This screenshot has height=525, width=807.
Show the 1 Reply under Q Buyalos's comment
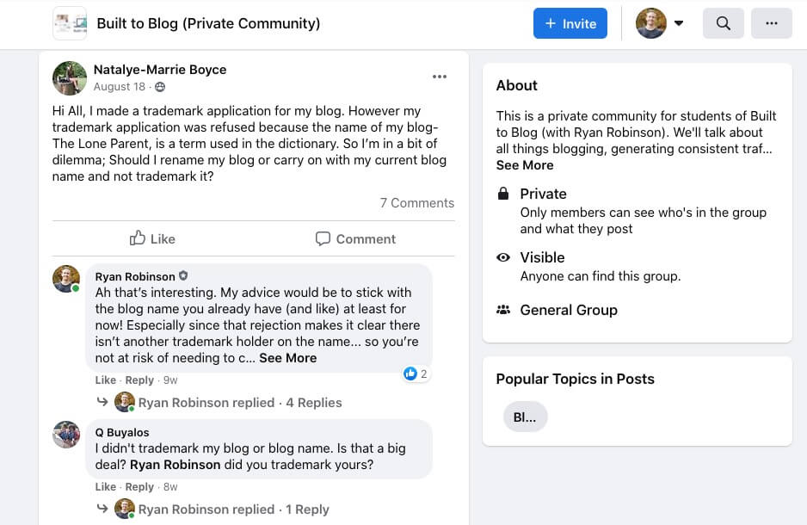[x=307, y=509]
